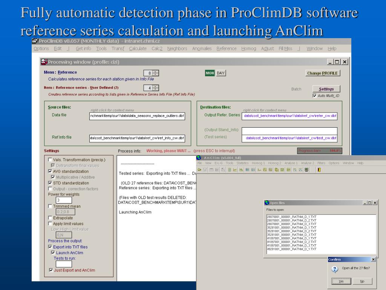Open the Calculate menu in ProClimDB
The height and width of the screenshot is (290, 386).
[138, 49]
